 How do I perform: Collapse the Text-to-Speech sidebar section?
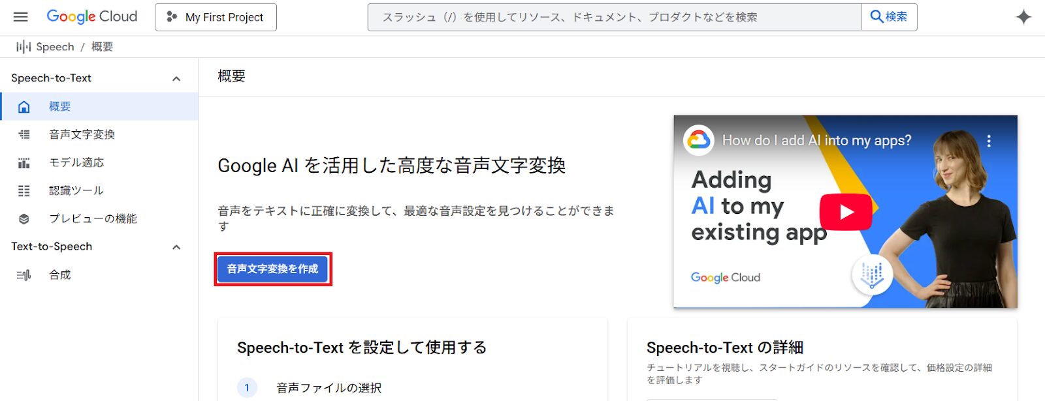pyautogui.click(x=176, y=247)
